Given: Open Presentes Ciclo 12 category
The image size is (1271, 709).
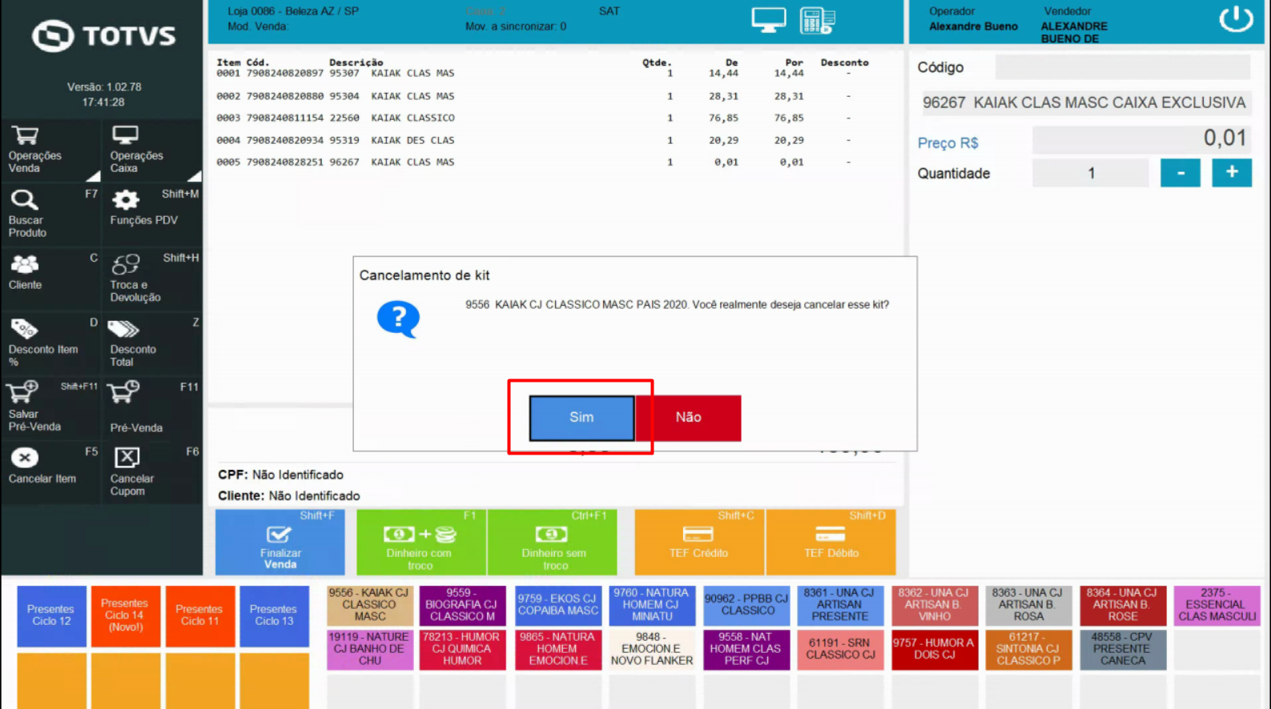Looking at the screenshot, I should coord(51,616).
